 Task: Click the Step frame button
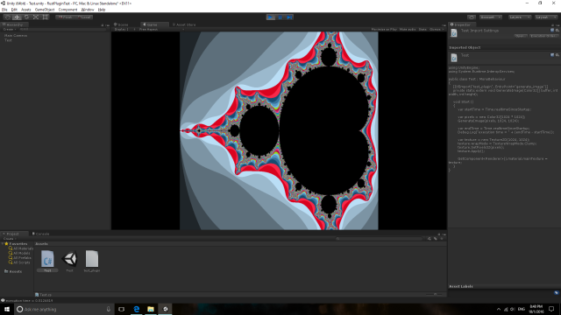coord(289,17)
